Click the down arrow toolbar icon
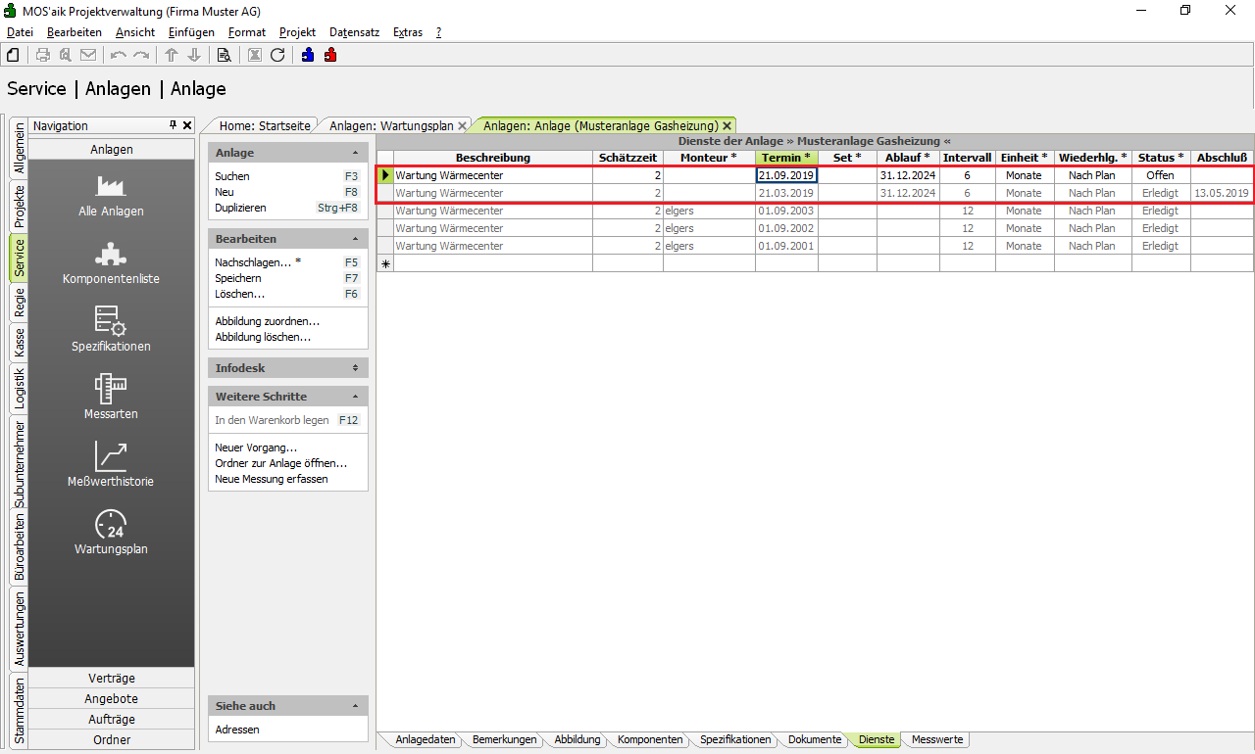The image size is (1255, 754). pyautogui.click(x=194, y=55)
